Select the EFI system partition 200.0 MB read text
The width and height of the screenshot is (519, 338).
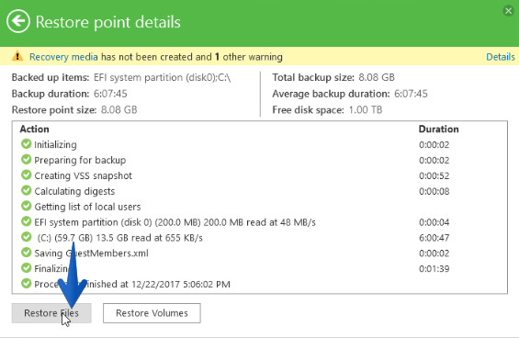click(175, 222)
